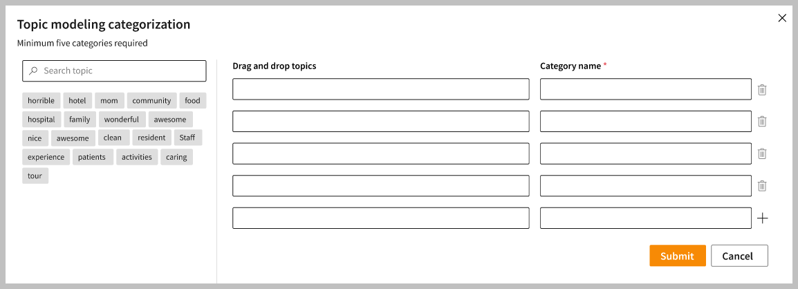This screenshot has width=798, height=289.
Task: Click the 'activities' topic chip
Action: click(x=137, y=157)
